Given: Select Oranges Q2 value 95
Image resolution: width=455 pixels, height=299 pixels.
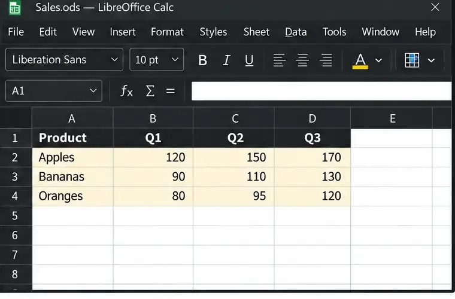Looking at the screenshot, I should point(233,196).
